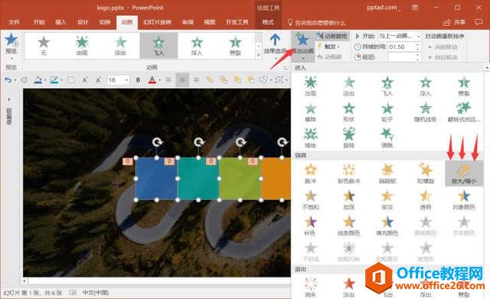This screenshot has width=490, height=299.
Task: Expand the collapsed thumbnails pane chevron
Action: 9,99
